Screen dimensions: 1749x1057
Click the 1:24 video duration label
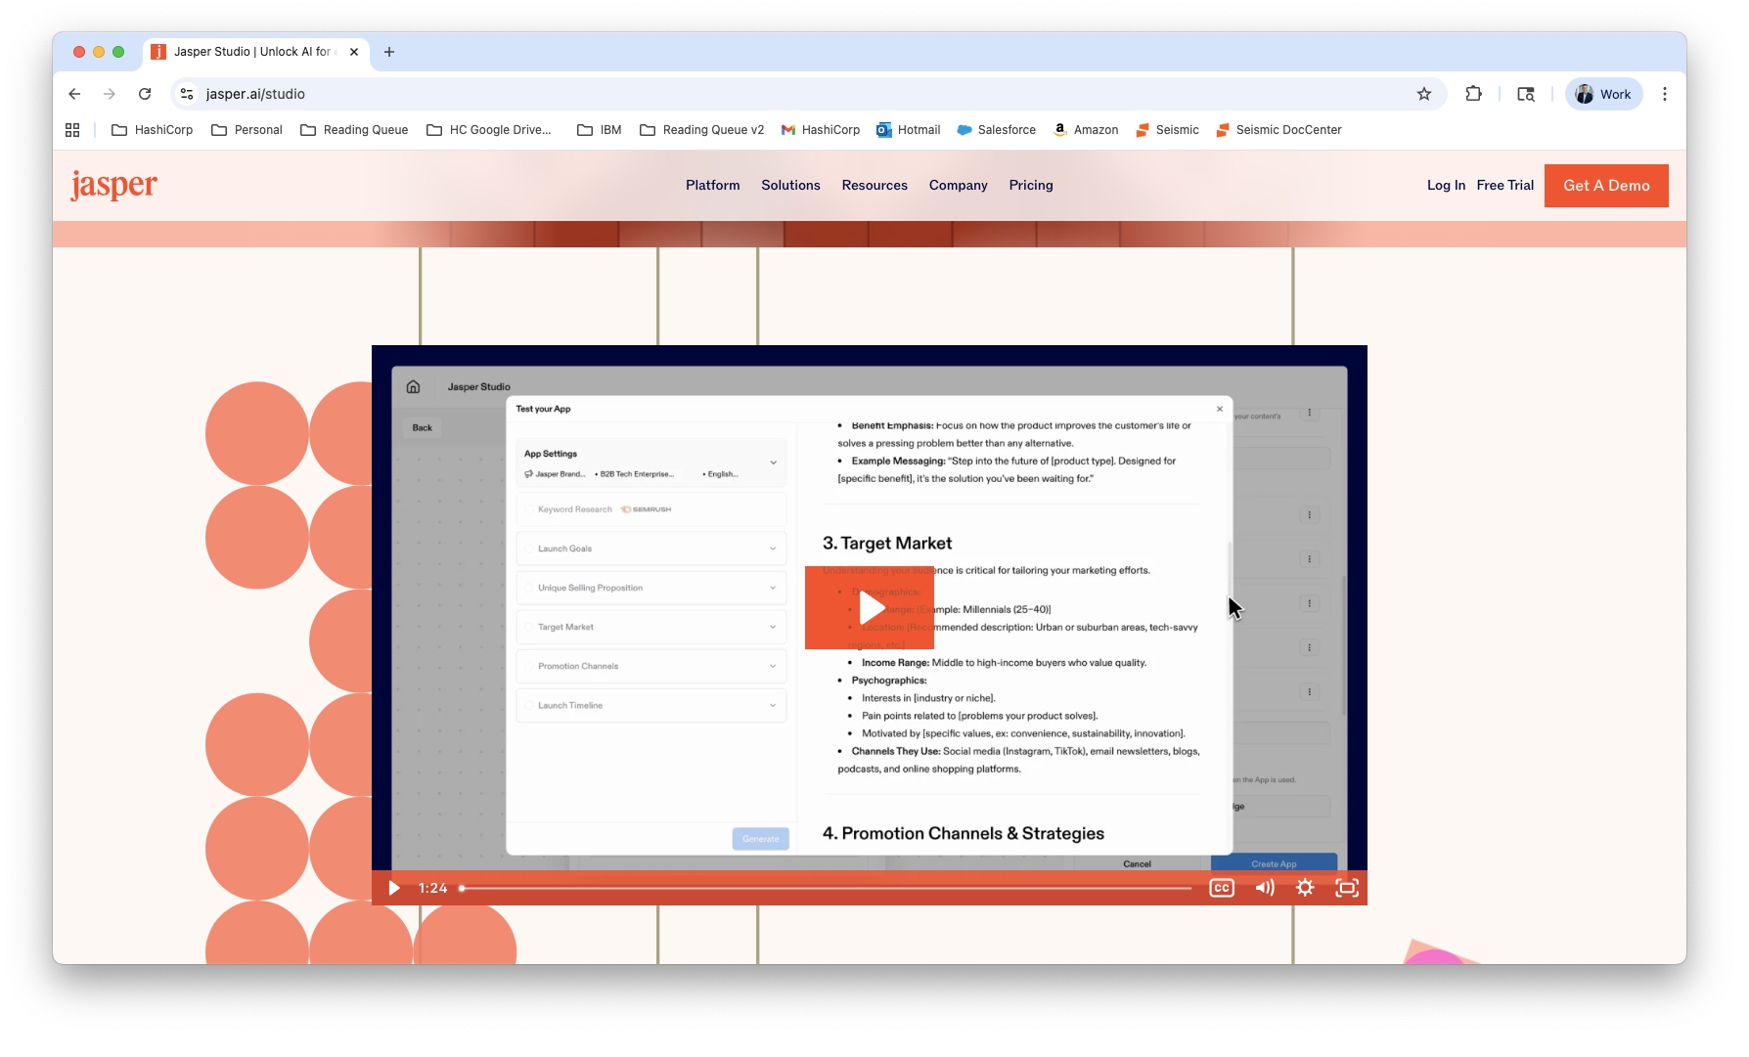[x=432, y=888]
